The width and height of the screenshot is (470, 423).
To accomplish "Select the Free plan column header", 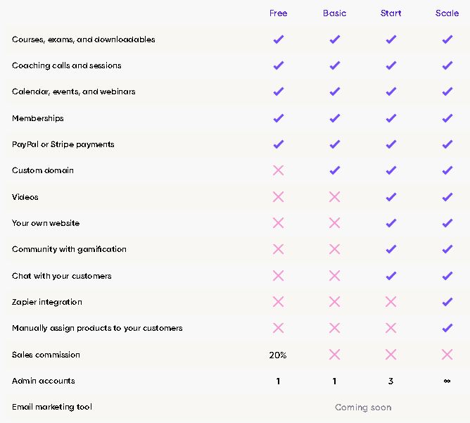I will pos(278,13).
